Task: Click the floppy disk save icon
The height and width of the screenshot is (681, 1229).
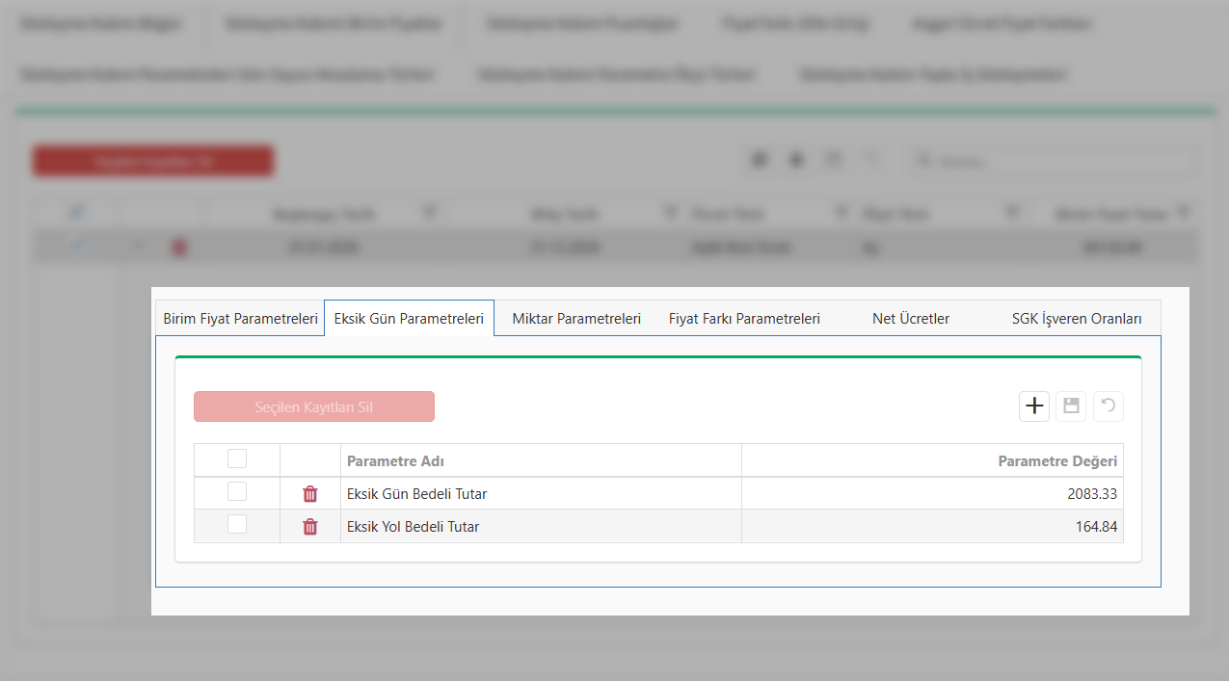Action: pyautogui.click(x=1071, y=406)
